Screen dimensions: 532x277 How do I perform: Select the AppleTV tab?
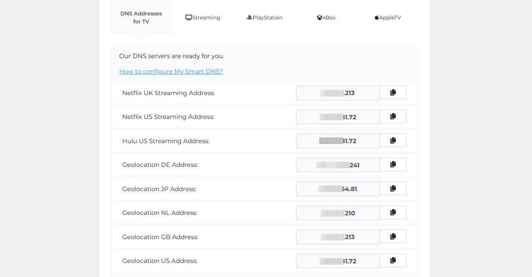point(388,17)
